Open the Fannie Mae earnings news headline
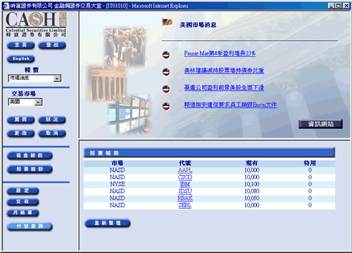 pyautogui.click(x=220, y=53)
